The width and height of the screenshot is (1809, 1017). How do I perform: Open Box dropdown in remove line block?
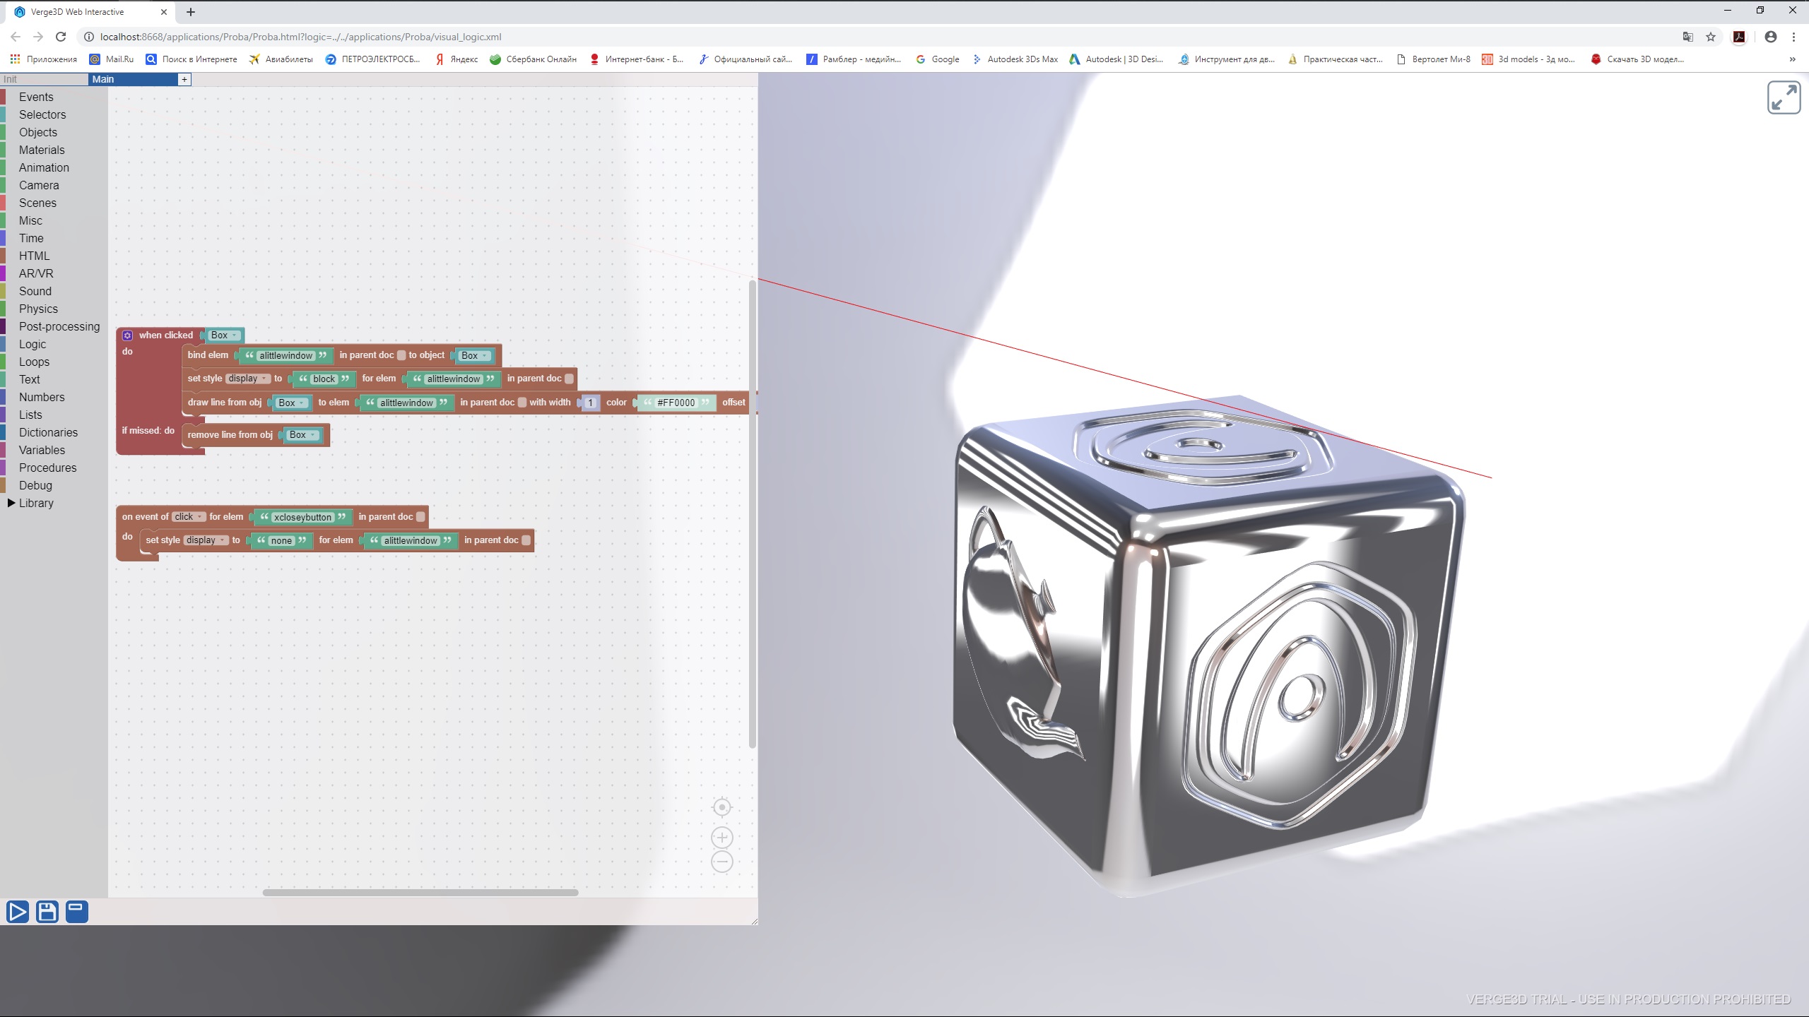point(303,435)
